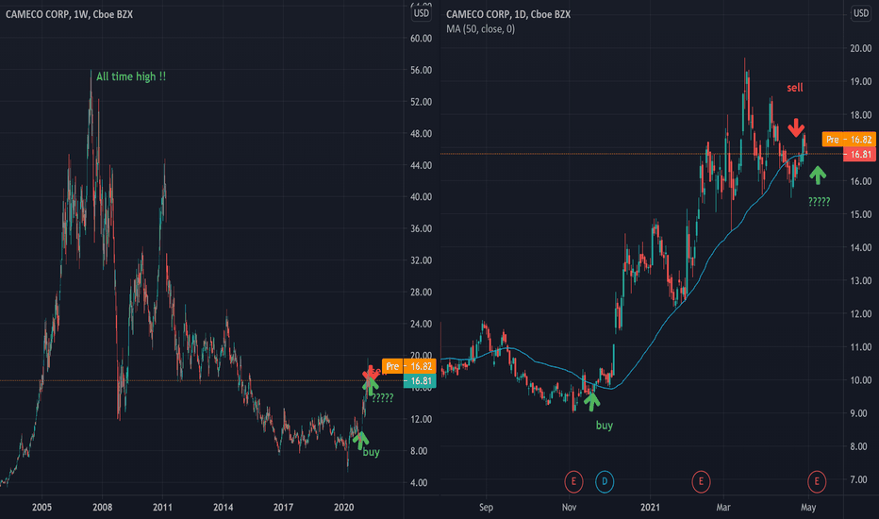Click the 2021 label on the daily time axis

[650, 508]
